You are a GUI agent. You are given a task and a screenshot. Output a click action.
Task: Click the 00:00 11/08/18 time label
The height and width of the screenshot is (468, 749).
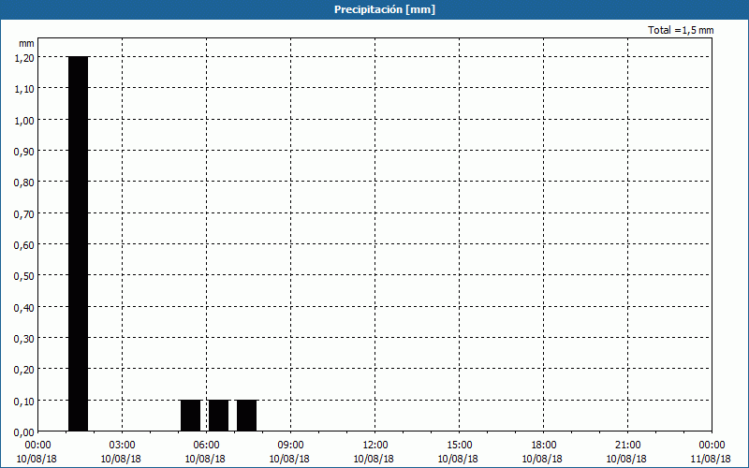pyautogui.click(x=711, y=452)
